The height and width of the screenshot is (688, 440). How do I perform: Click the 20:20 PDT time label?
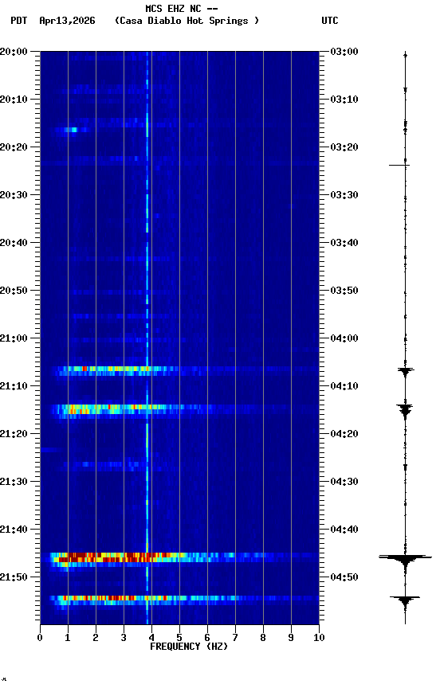click(x=14, y=147)
